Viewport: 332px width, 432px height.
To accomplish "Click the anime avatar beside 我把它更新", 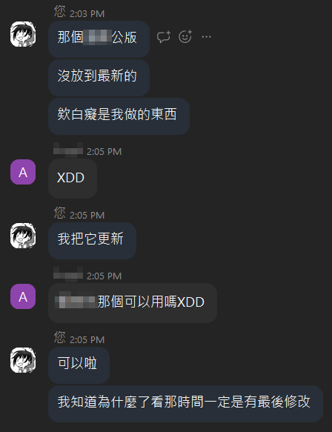I will tap(23, 236).
